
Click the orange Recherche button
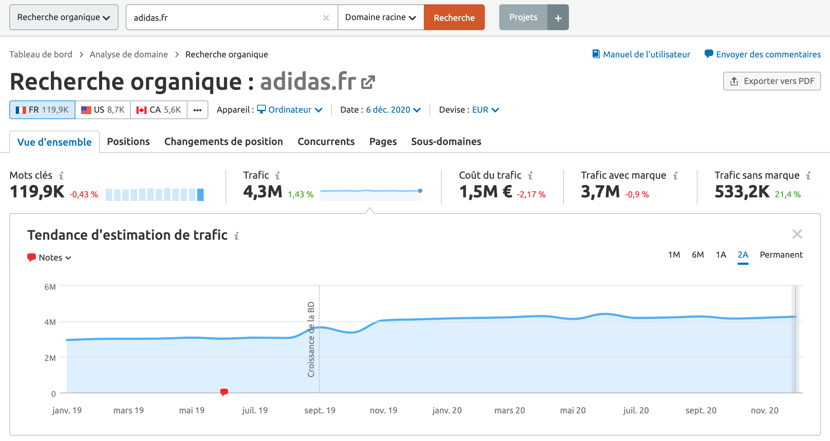click(x=454, y=17)
